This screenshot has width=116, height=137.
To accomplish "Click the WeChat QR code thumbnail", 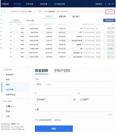I will [x=6, y=127].
